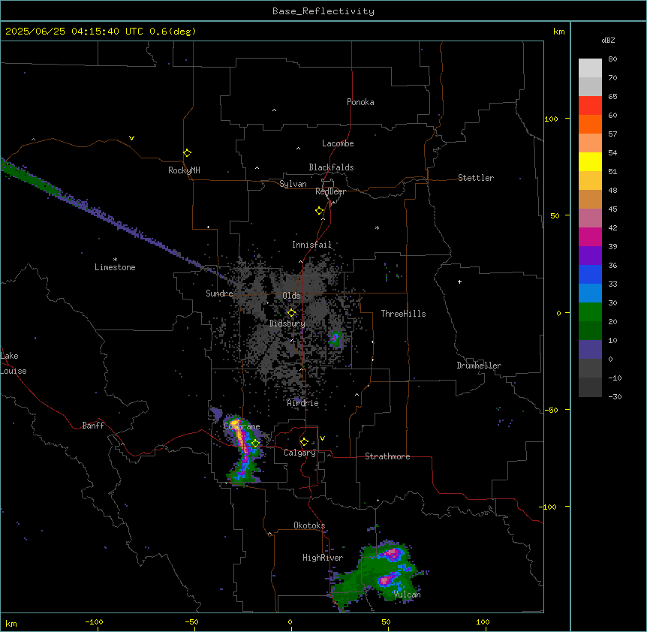Click the yellow diamond marker above Calgary label
The height and width of the screenshot is (632, 647).
click(304, 442)
